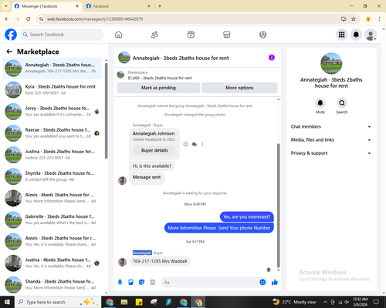
Task: Click the Chrome address bar URL
Action: pyautogui.click(x=95, y=19)
